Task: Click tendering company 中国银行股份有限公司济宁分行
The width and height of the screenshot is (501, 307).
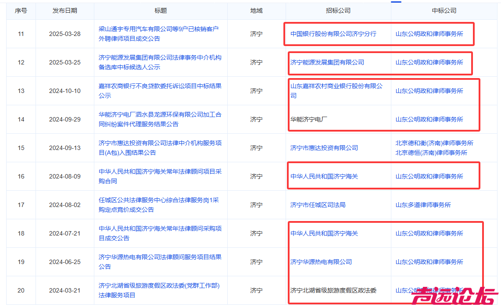Action: [x=333, y=34]
